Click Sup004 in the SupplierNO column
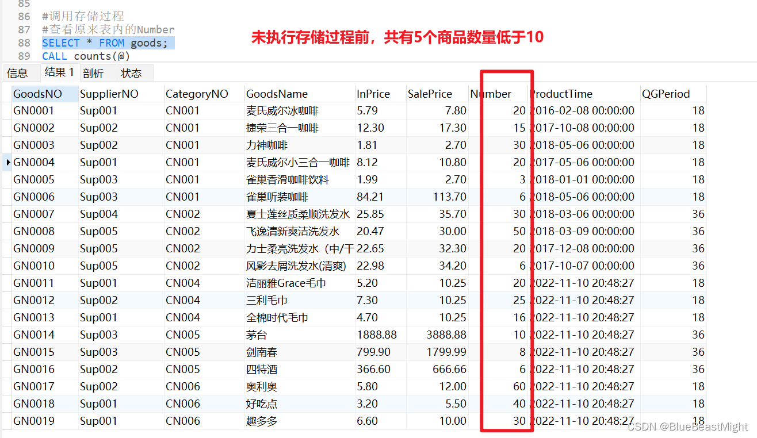 [x=99, y=214]
